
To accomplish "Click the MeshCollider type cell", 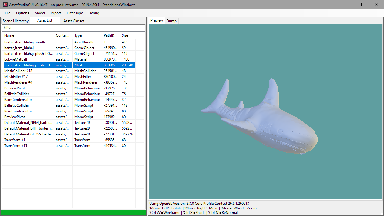I will point(85,71).
